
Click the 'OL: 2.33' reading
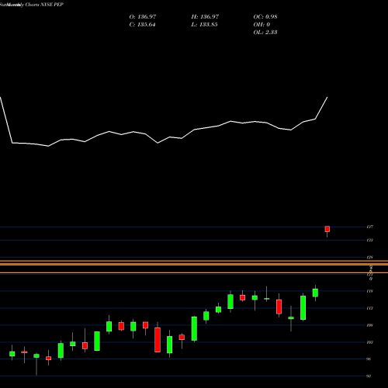265,32
